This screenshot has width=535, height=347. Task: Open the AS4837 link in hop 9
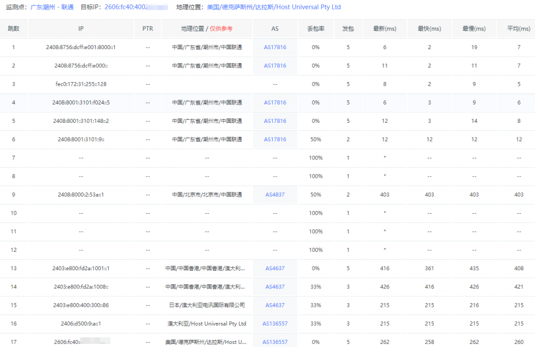[x=275, y=194]
